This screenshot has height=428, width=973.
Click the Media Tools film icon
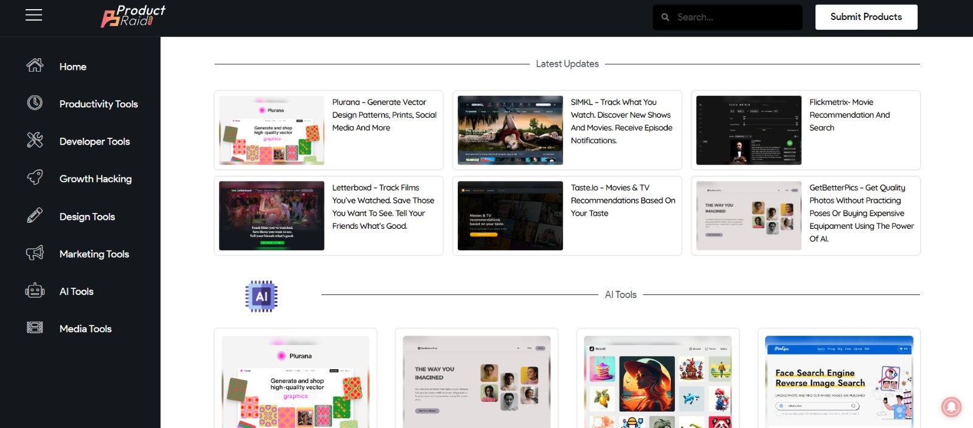pos(35,328)
